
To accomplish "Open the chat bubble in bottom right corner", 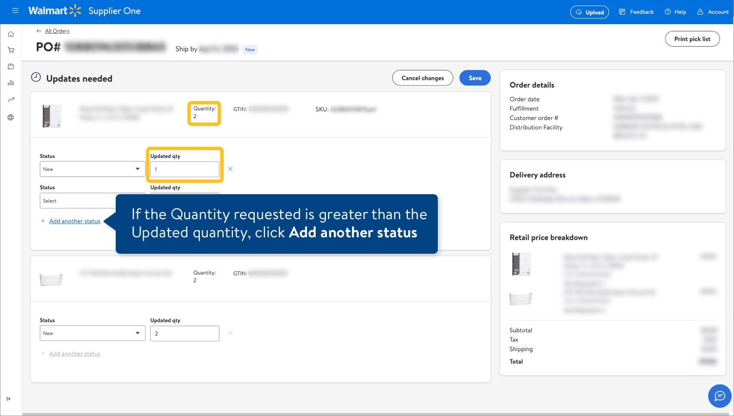I will point(719,396).
